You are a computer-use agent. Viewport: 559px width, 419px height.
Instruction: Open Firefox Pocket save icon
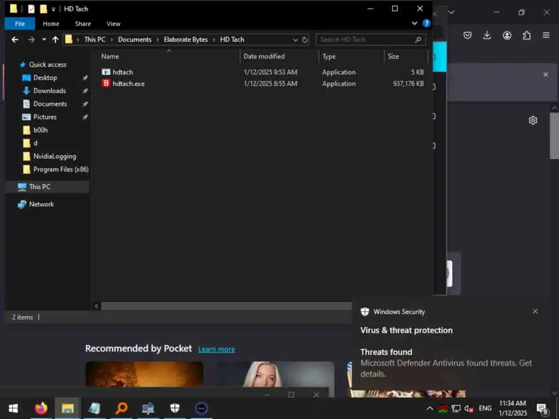pyautogui.click(x=467, y=35)
